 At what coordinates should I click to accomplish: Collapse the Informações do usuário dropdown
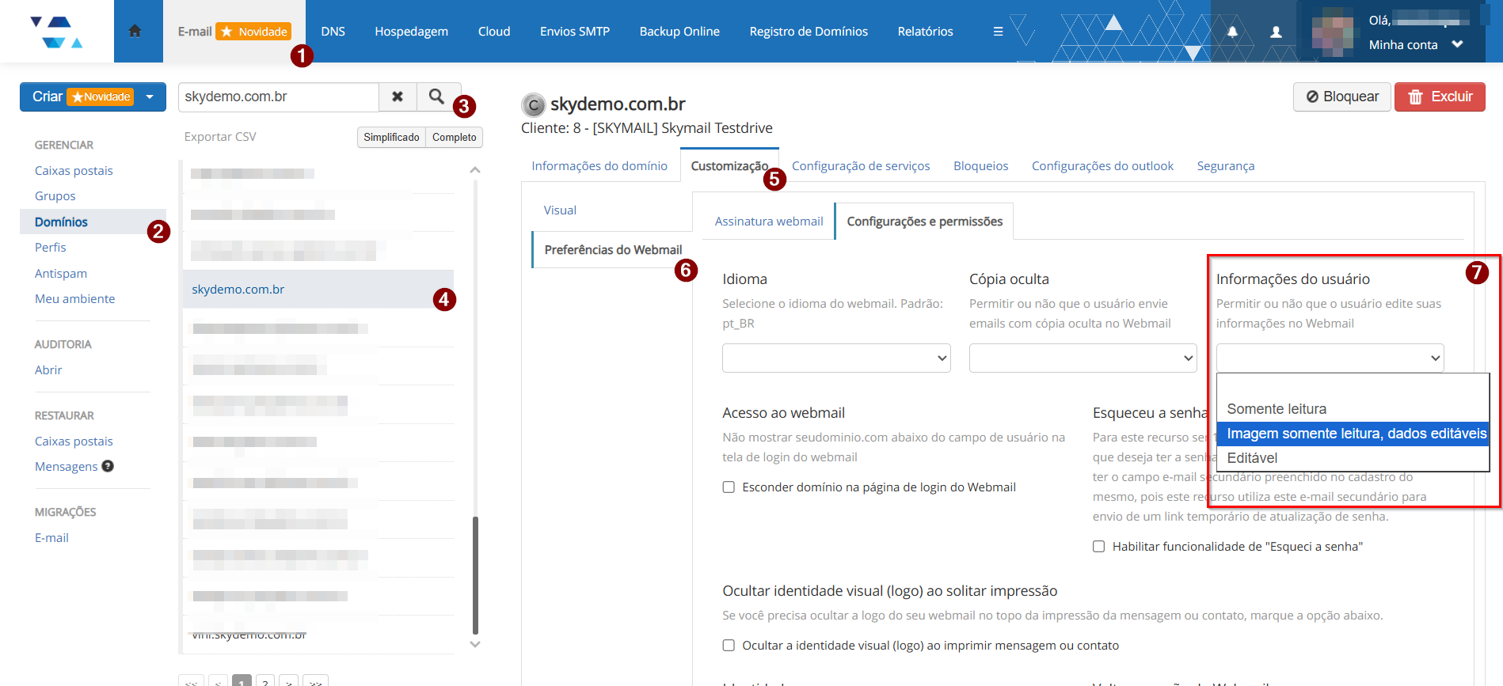coord(1330,358)
